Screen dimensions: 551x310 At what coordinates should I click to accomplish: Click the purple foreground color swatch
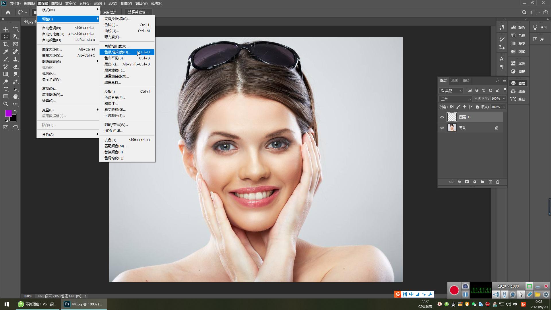pos(8,113)
